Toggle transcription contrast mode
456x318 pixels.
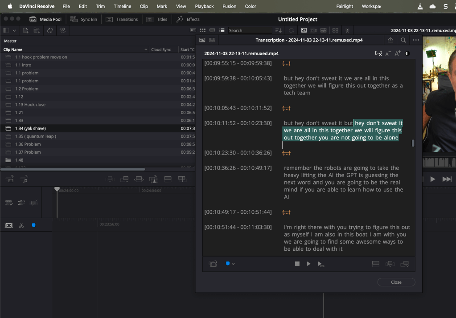407,53
